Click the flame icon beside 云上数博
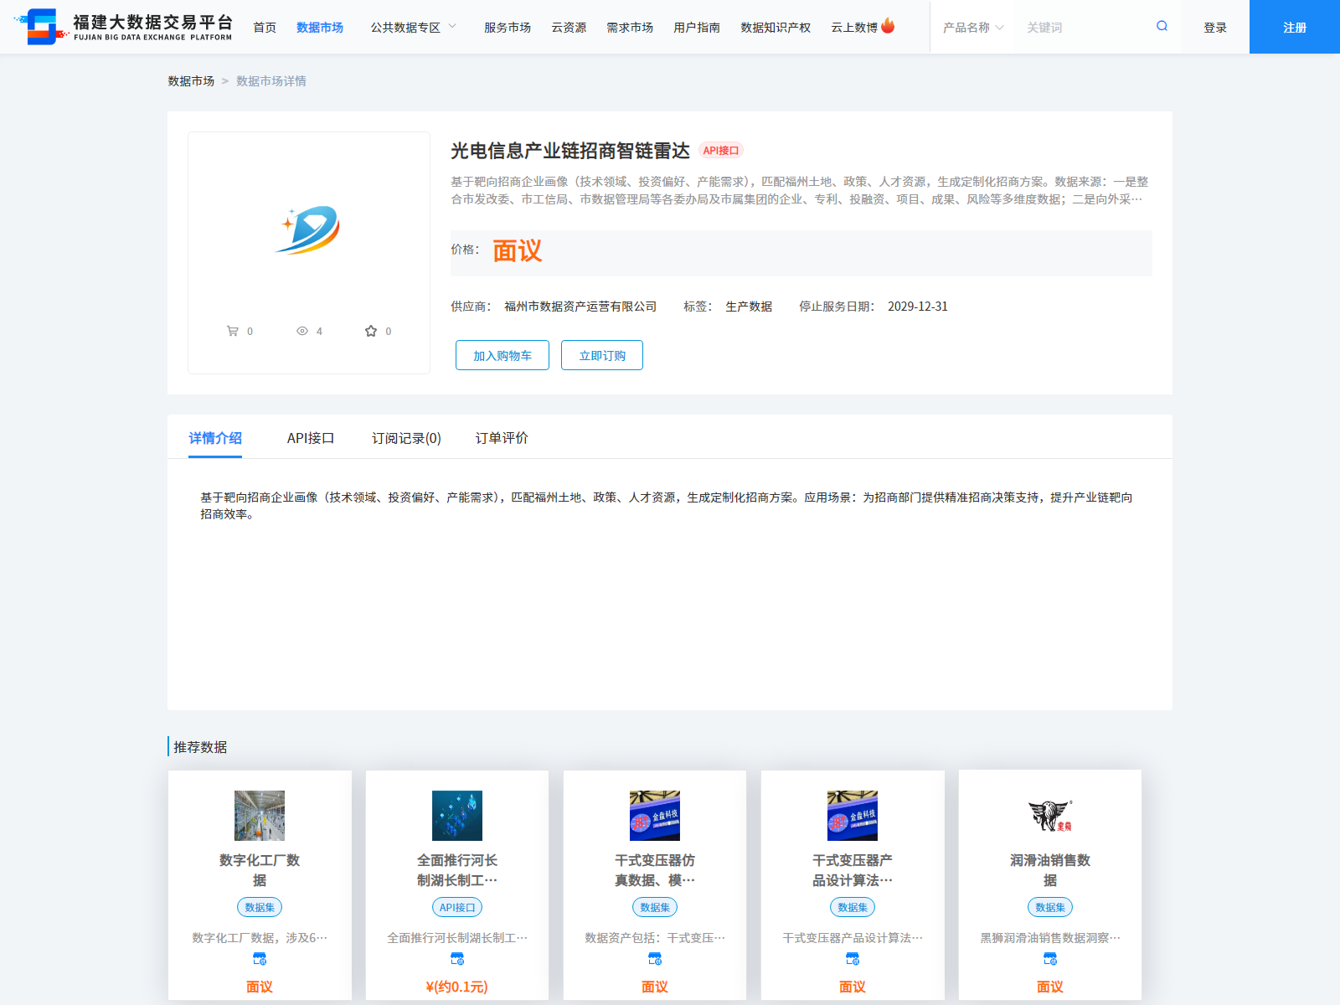The width and height of the screenshot is (1340, 1005). 888,26
